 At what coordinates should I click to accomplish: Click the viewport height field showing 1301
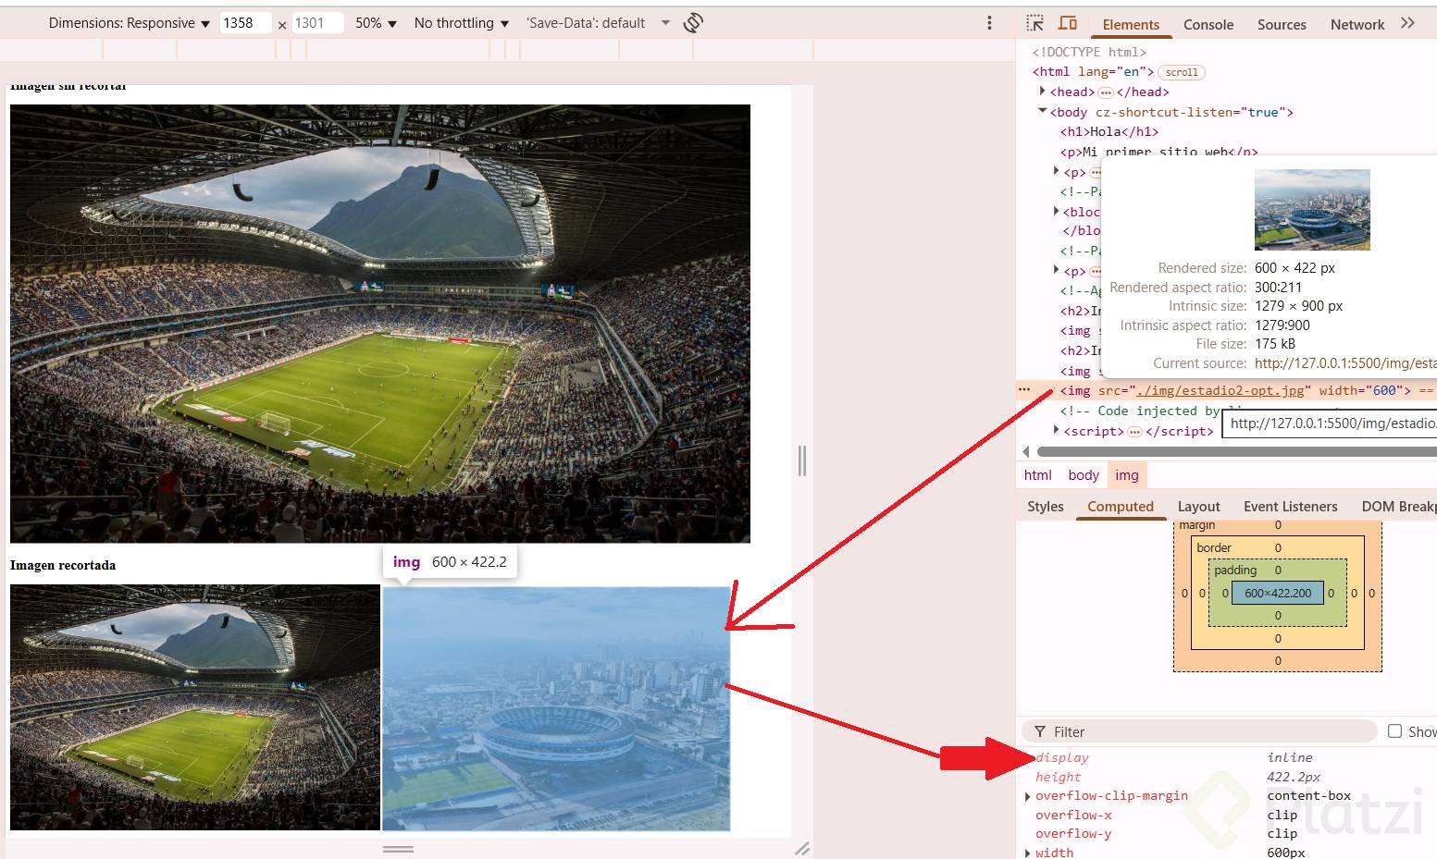point(317,23)
